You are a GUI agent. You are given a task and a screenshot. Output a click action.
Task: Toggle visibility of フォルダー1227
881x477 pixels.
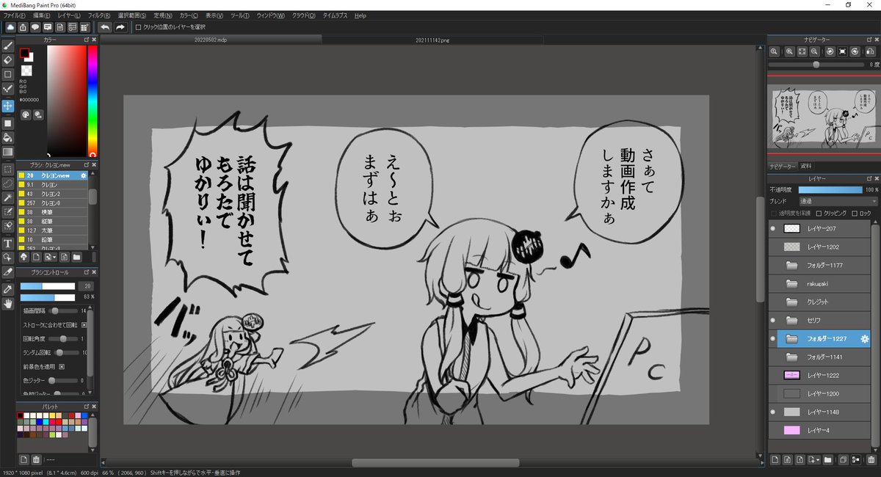pyautogui.click(x=774, y=339)
